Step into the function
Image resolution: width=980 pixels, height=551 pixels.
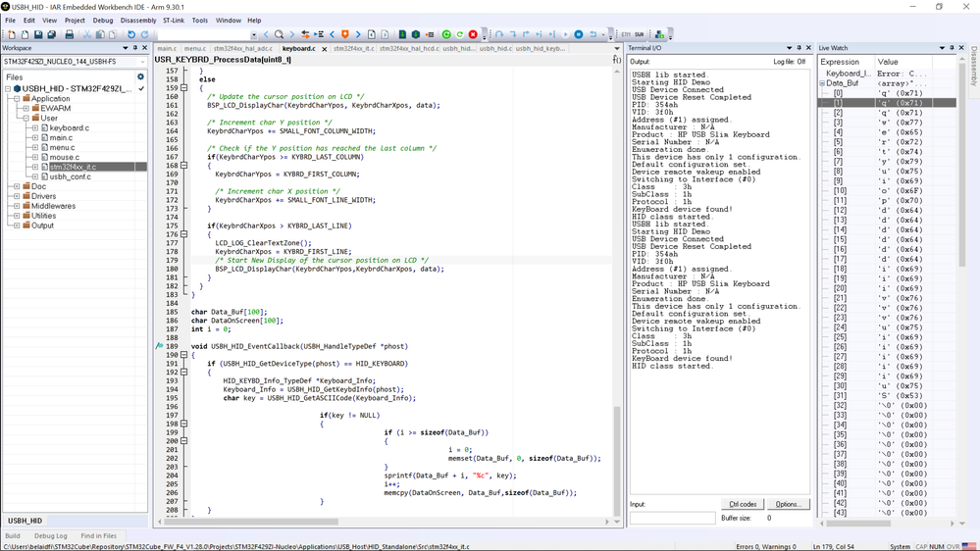[512, 34]
